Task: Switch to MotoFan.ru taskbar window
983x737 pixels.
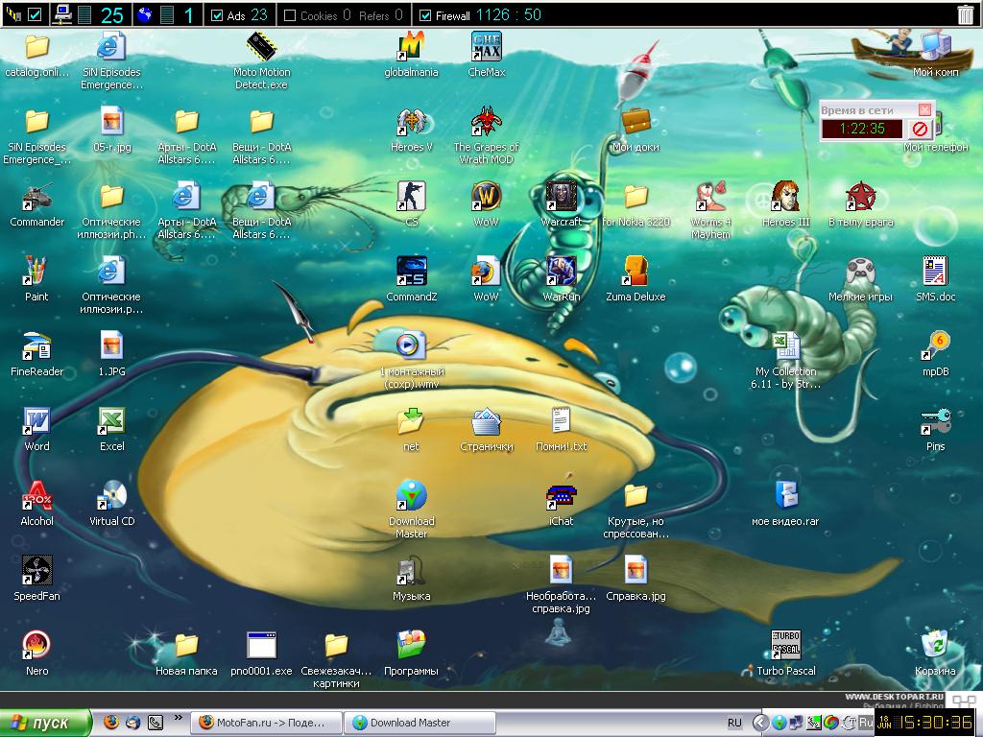Action: tap(267, 723)
